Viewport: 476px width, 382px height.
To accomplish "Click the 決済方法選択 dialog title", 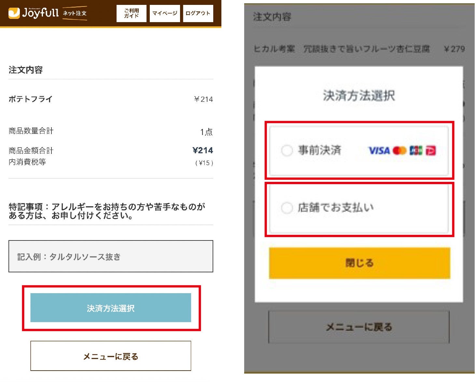I will [359, 96].
